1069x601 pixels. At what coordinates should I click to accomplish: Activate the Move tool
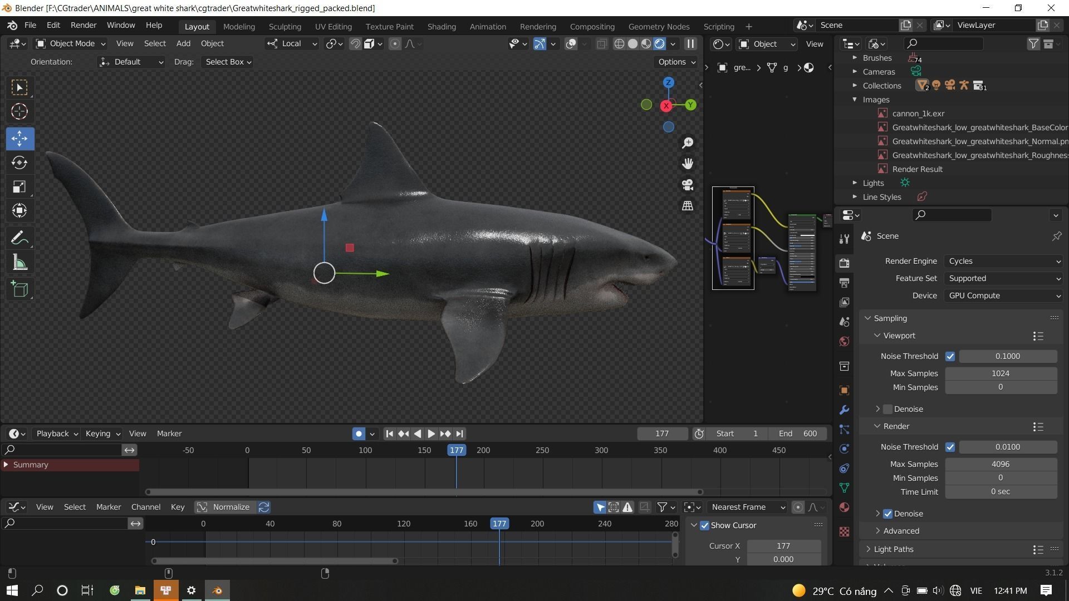[x=19, y=139]
